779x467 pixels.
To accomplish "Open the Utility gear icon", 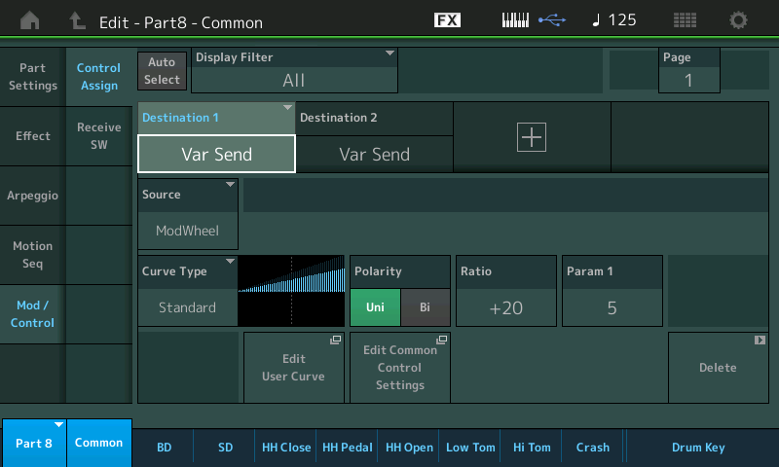I will (x=739, y=20).
